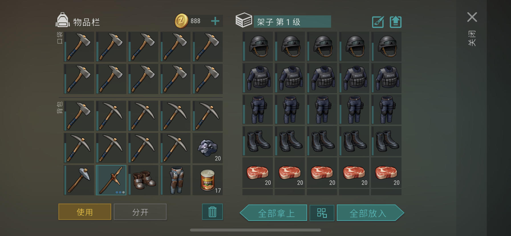Select the stone hammer in the last backpack row
511x236 pixels.
[x=79, y=180]
